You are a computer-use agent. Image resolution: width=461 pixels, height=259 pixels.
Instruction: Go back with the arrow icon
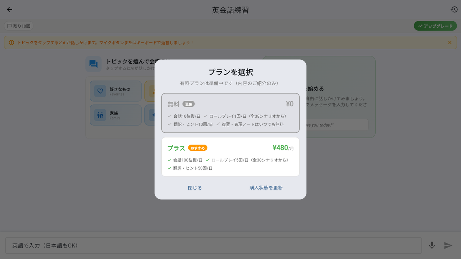point(9,10)
